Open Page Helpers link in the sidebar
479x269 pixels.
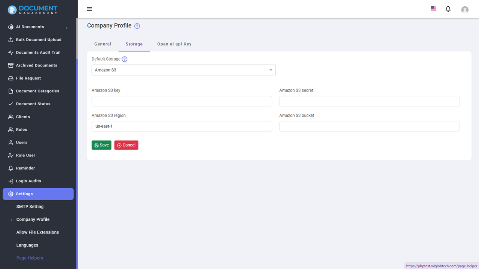[x=30, y=258]
